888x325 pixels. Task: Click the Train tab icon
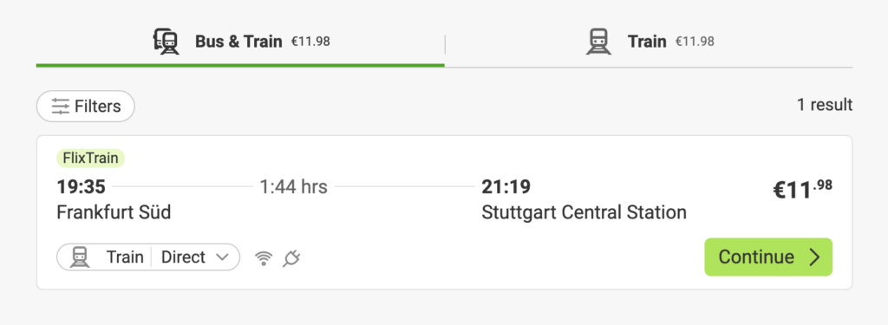[598, 42]
